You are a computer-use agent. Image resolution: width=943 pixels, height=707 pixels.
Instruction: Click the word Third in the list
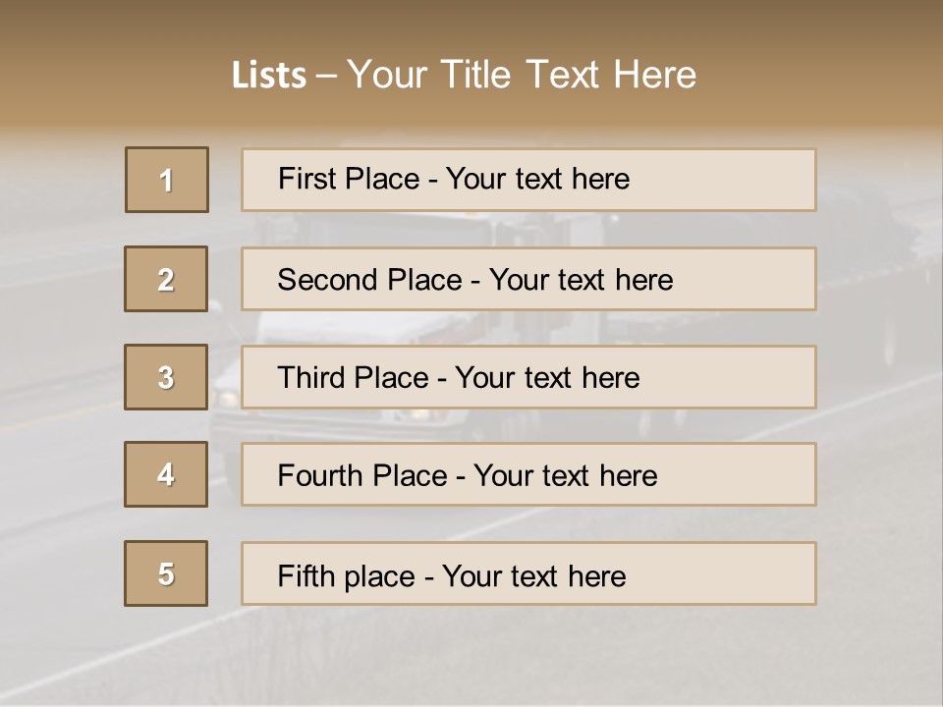tap(311, 377)
